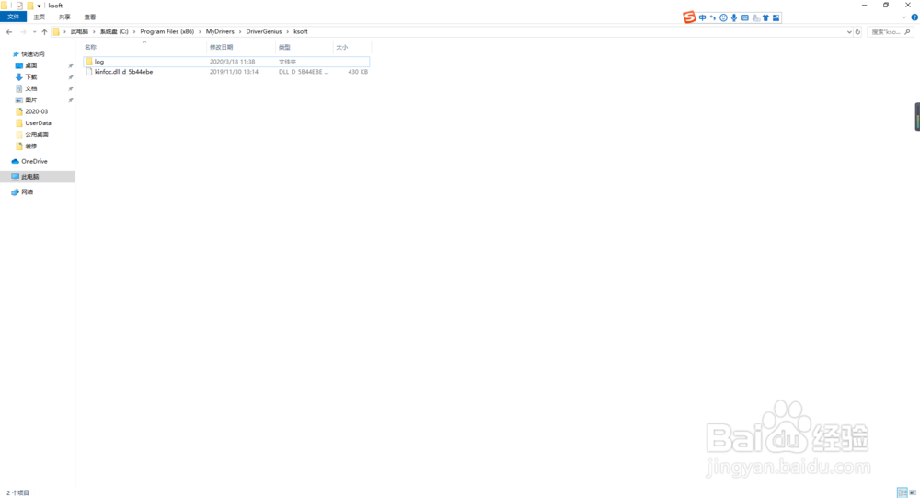This screenshot has width=920, height=498.
Task: Start voice input with microphone icon
Action: (x=734, y=17)
